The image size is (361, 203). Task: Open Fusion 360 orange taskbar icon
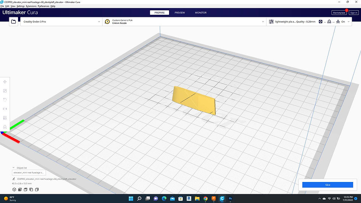[214, 199]
